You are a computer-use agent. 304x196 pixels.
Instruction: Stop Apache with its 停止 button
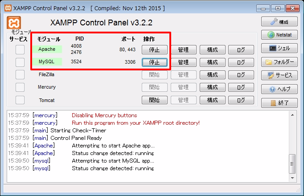click(155, 50)
